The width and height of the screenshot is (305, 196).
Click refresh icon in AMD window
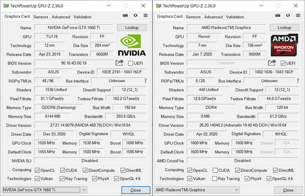tap(288, 15)
